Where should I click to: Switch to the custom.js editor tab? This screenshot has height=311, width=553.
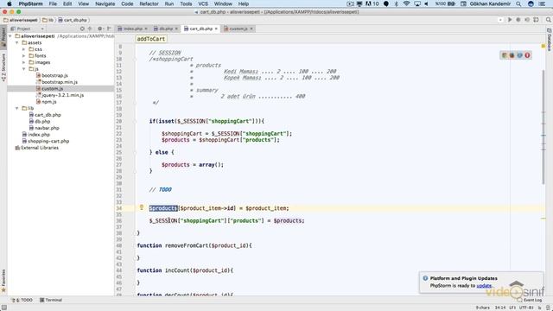click(x=238, y=29)
